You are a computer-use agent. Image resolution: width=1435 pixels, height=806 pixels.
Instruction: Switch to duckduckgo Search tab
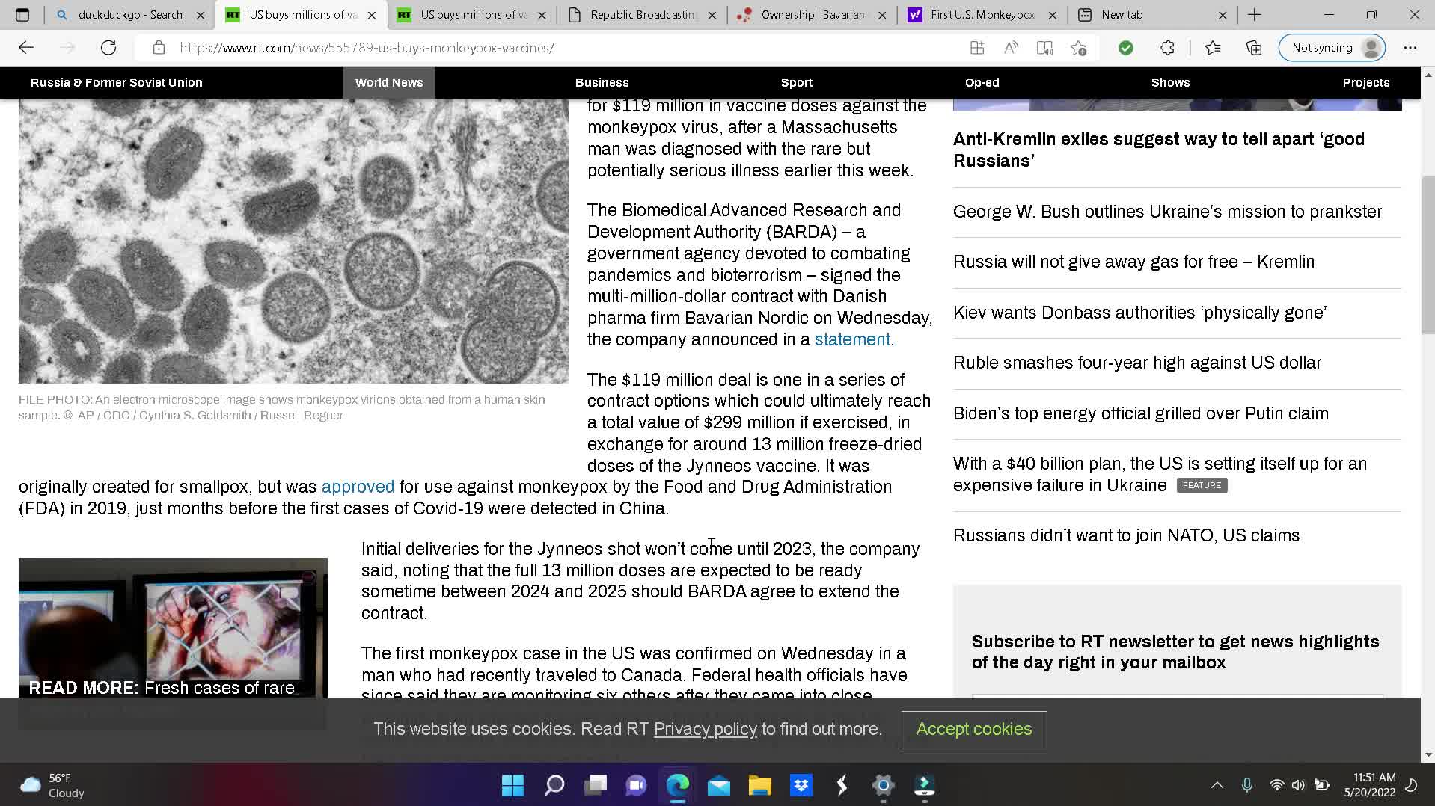click(x=130, y=15)
